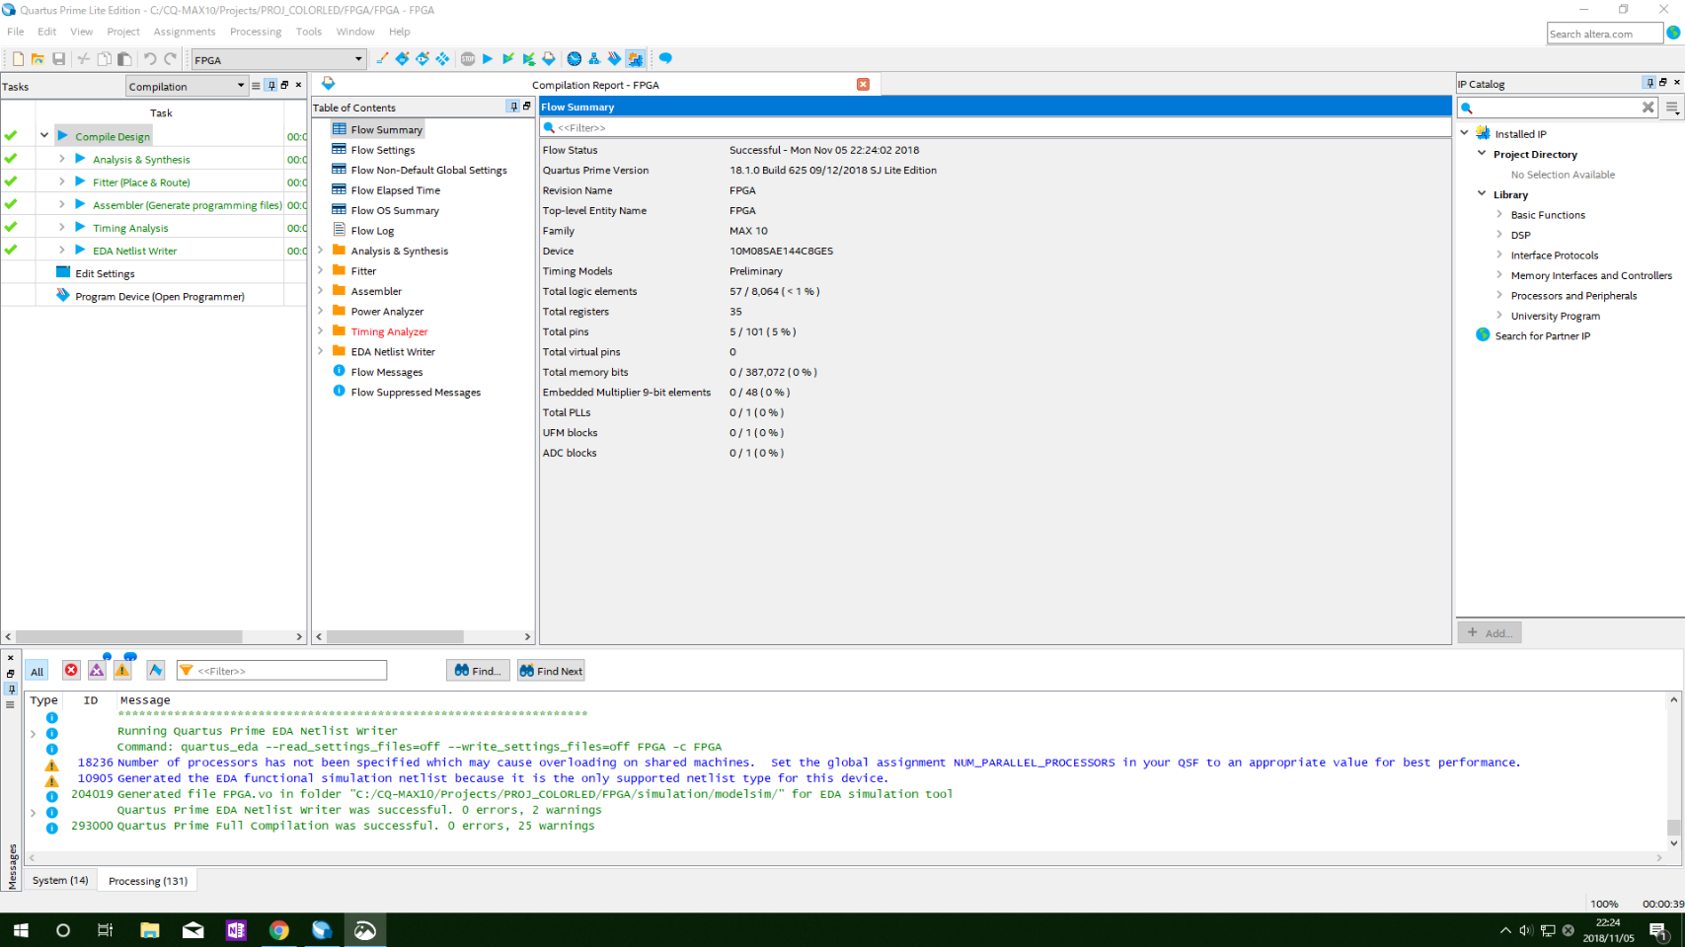
Task: Expand Basic Functions library category
Action: [1499, 214]
